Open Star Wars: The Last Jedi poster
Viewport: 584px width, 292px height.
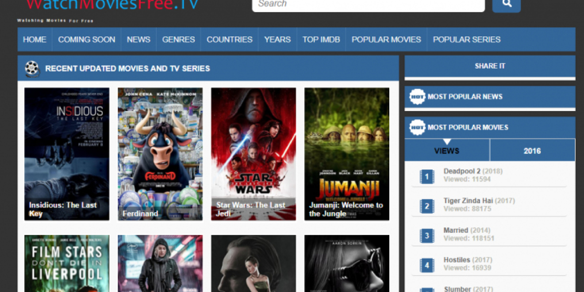click(254, 154)
